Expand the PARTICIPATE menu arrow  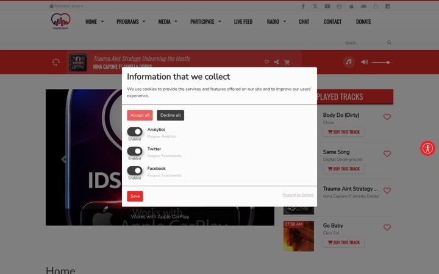(220, 21)
